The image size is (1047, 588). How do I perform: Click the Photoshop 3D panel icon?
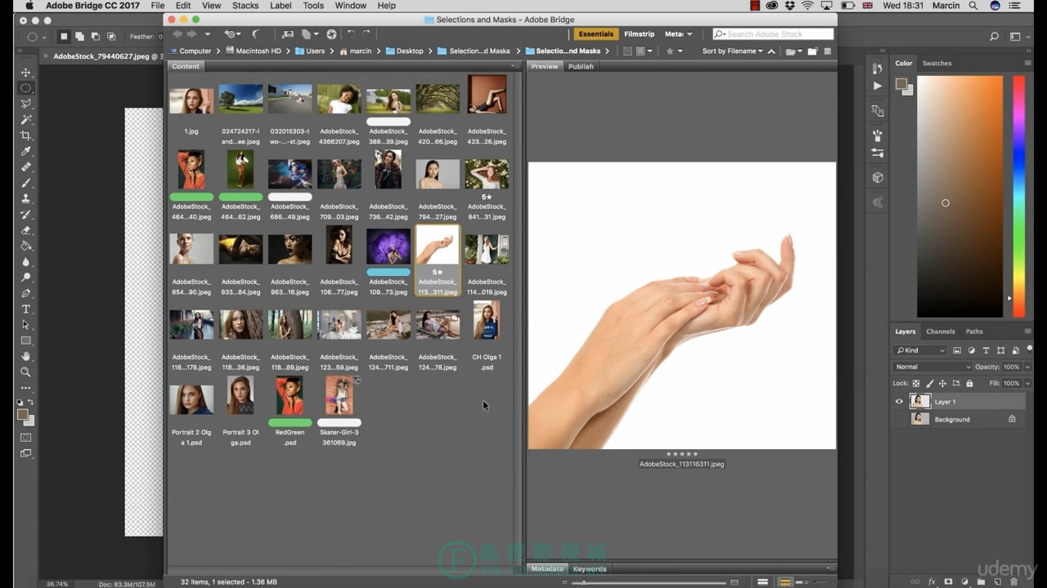878,177
